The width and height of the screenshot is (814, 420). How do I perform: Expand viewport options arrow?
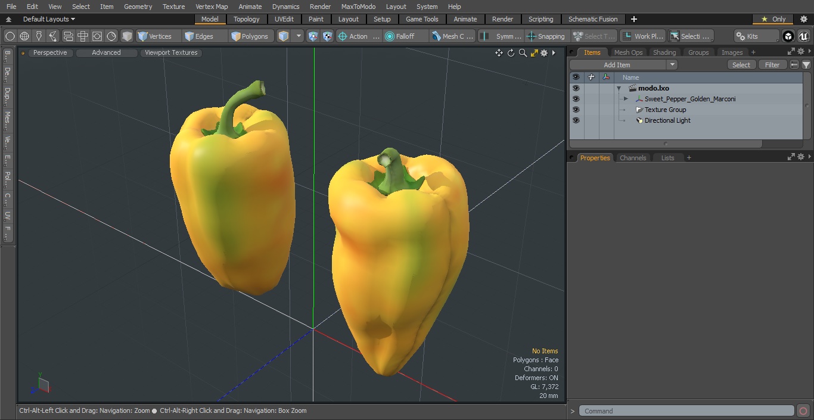(554, 53)
